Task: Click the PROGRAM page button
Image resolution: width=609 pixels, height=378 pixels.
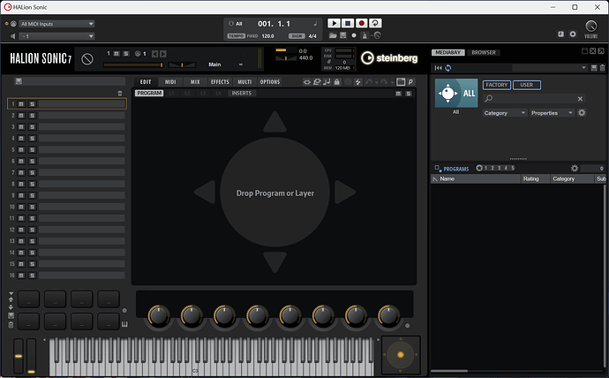Action: (149, 94)
